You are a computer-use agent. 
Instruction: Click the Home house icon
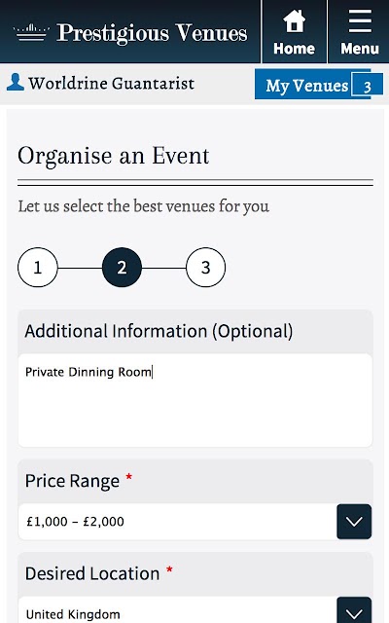click(x=294, y=21)
